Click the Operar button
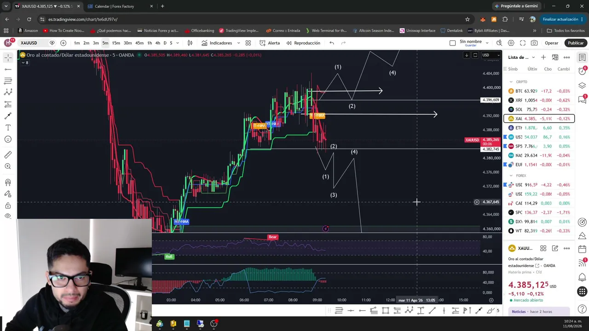 [551, 43]
